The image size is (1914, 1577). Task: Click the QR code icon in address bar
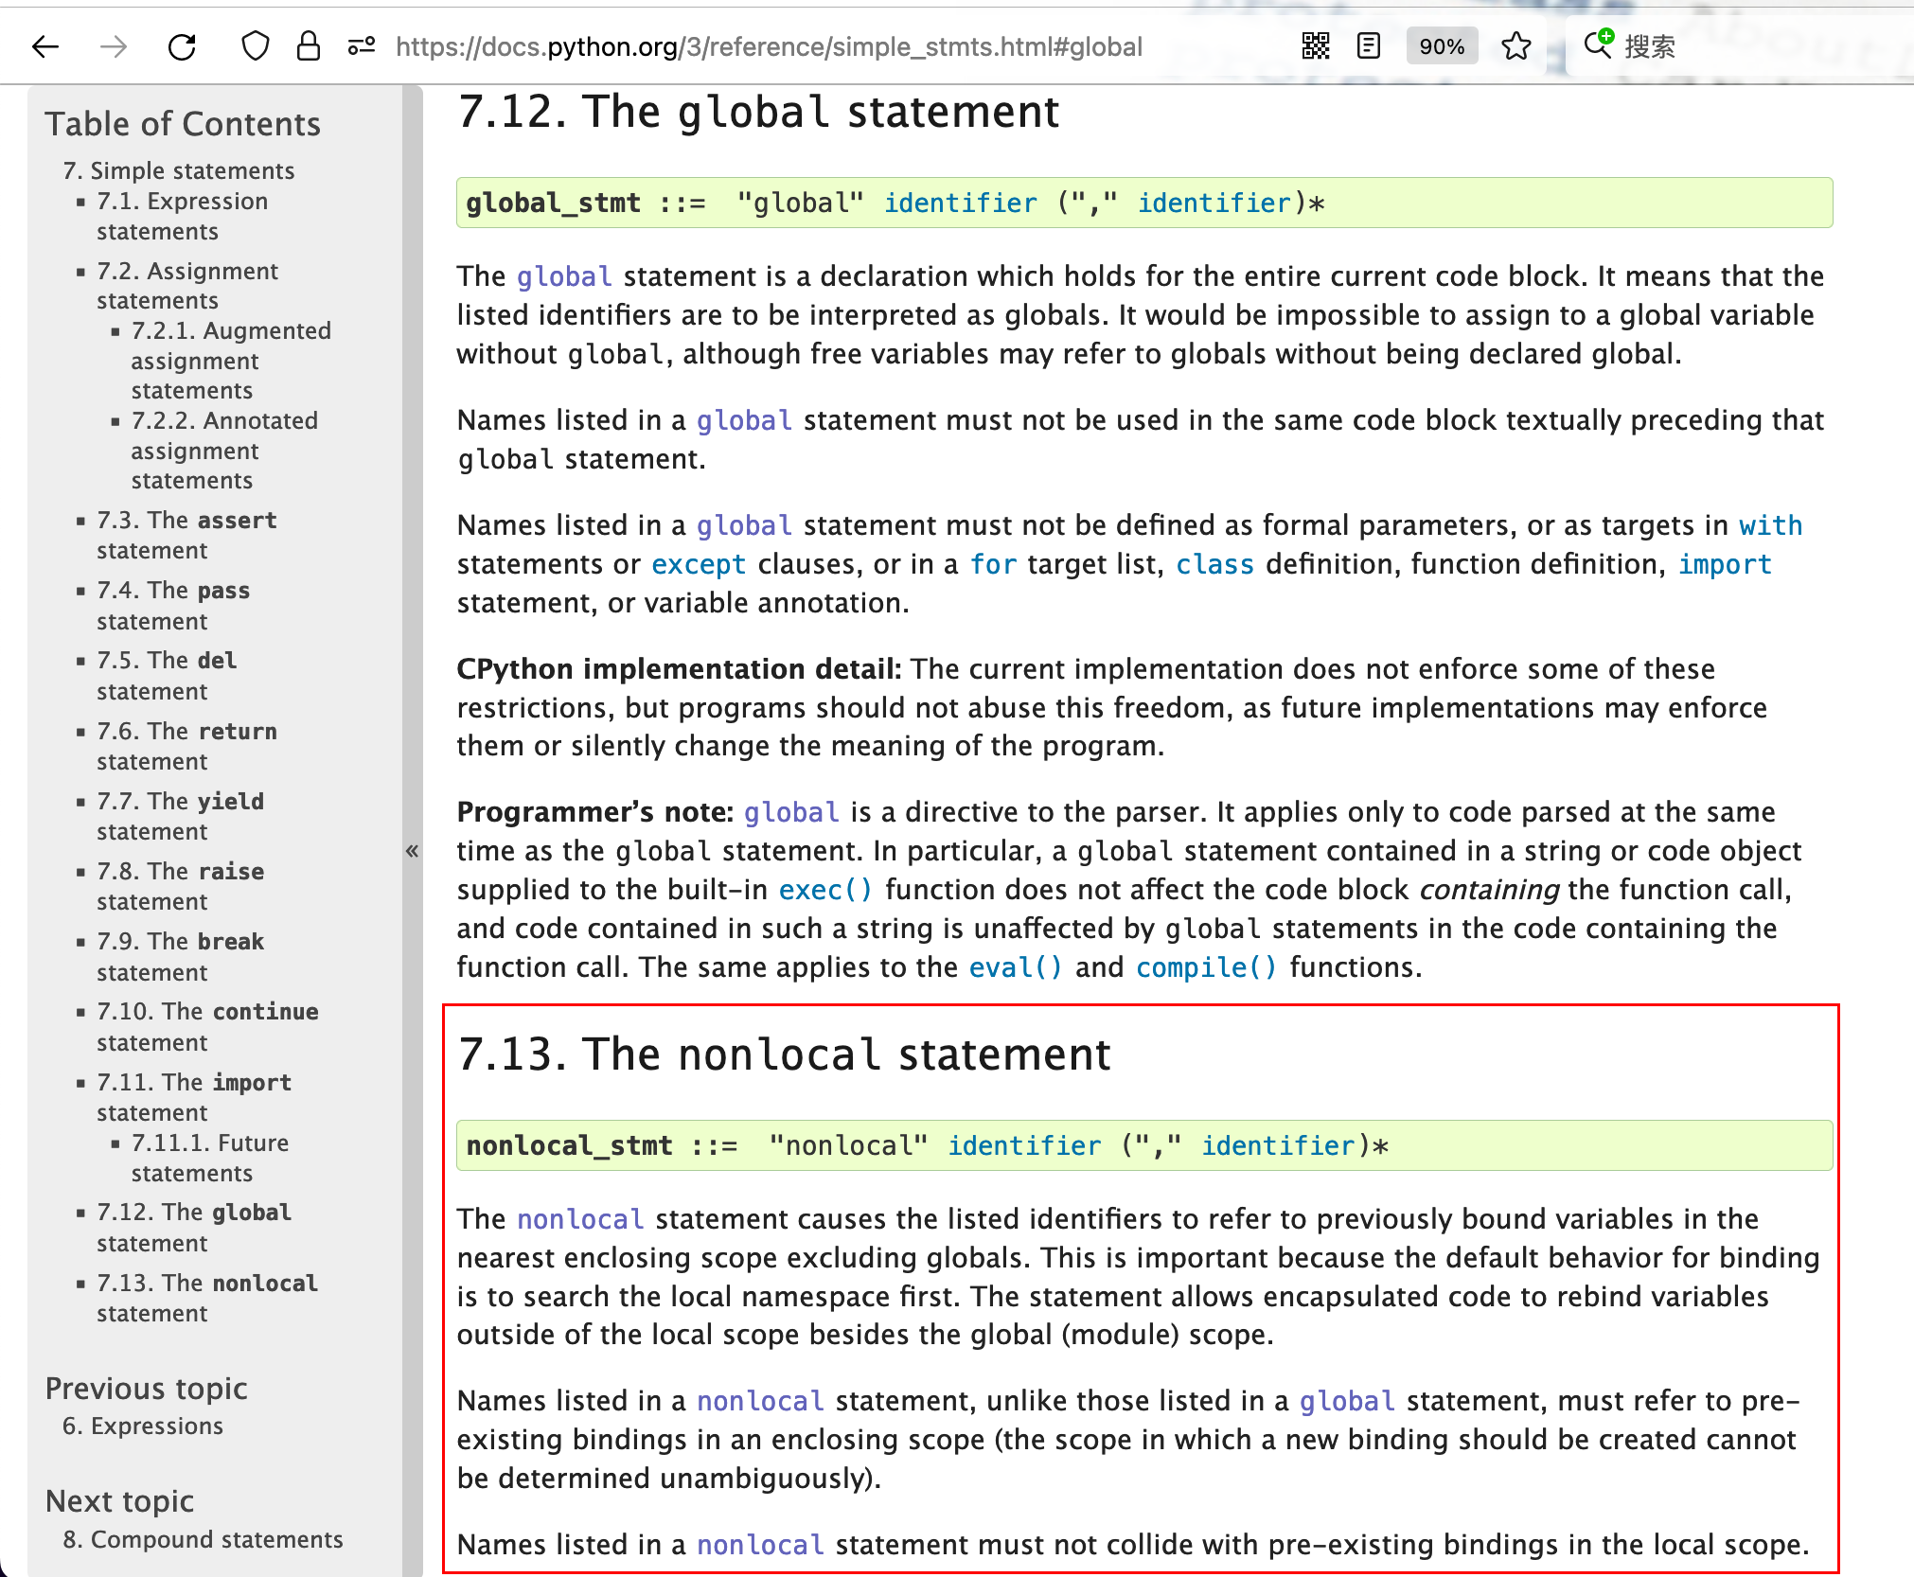point(1316,46)
